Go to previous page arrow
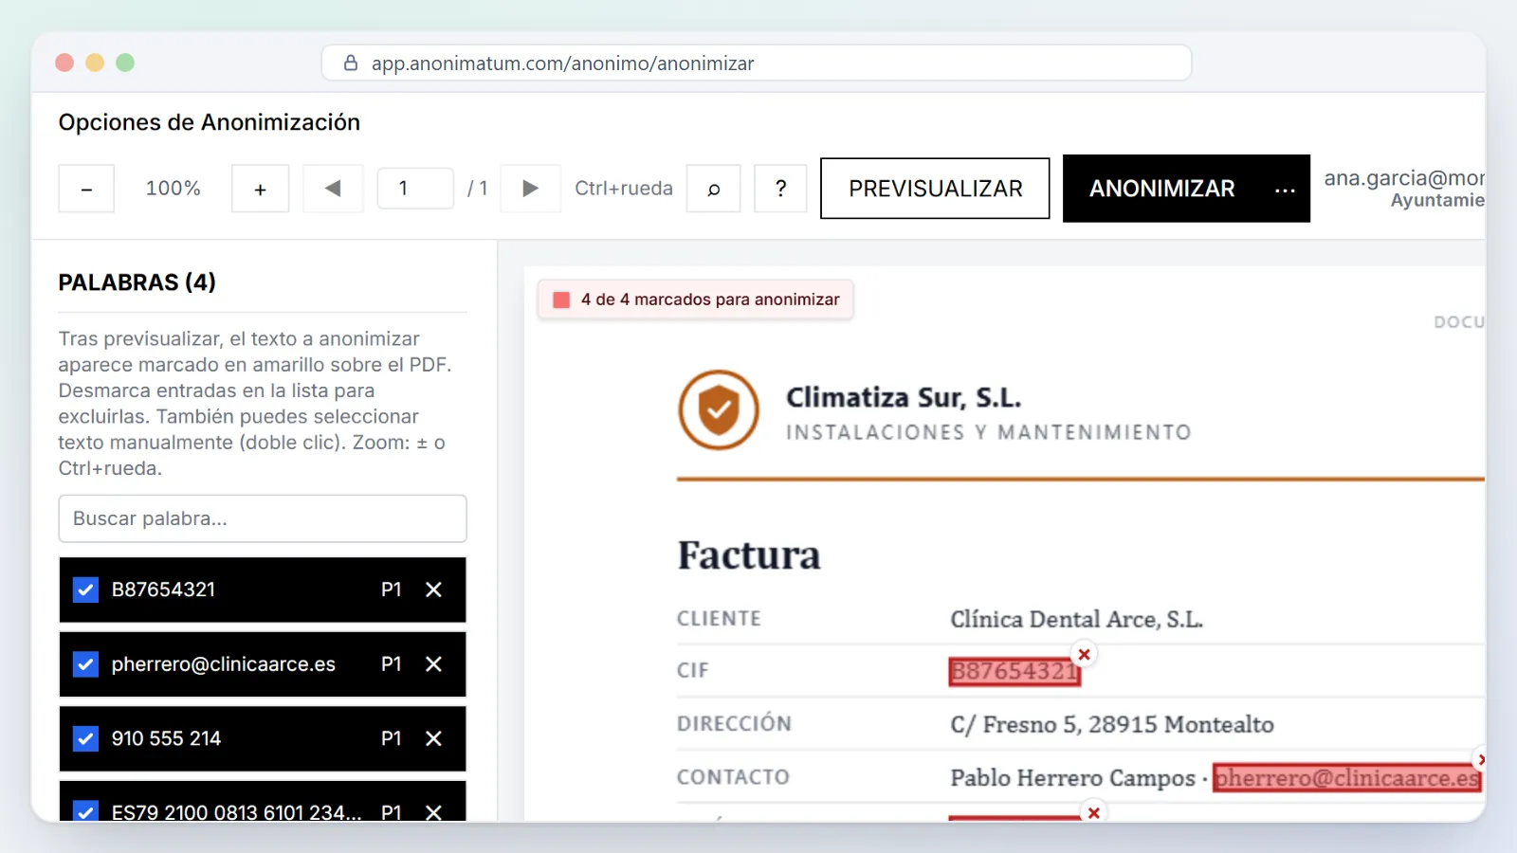The image size is (1517, 853). (x=333, y=189)
